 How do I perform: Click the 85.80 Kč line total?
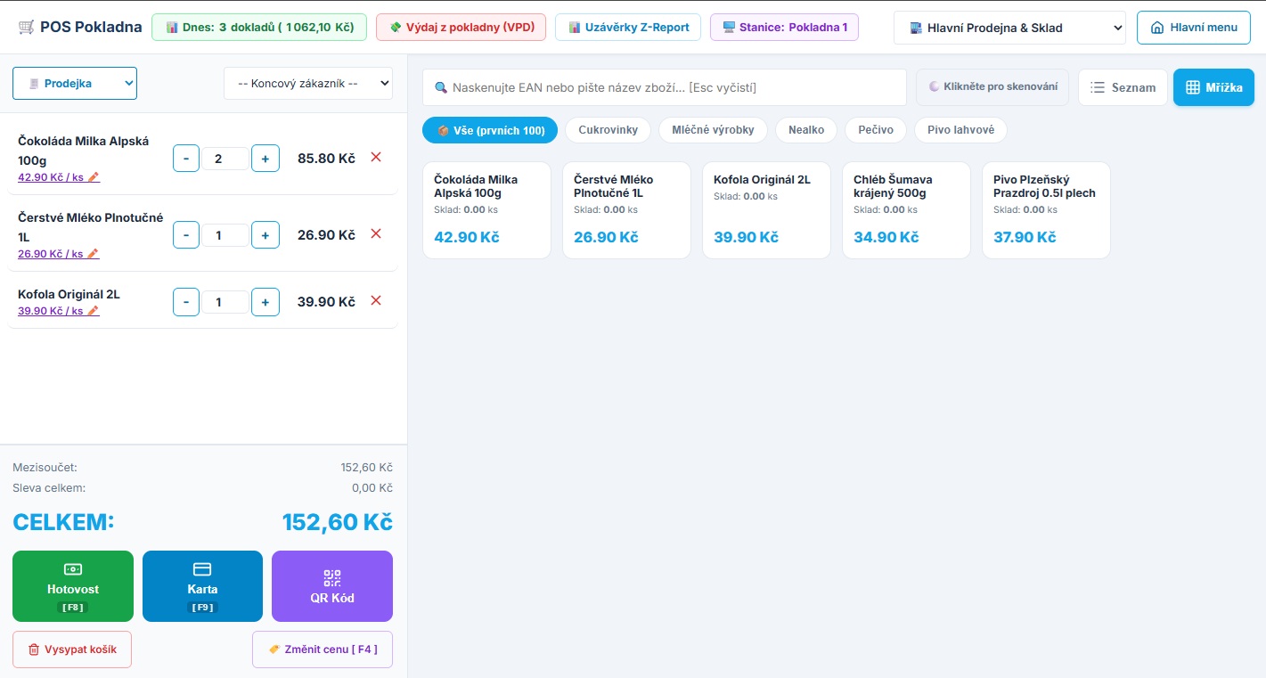click(x=326, y=159)
